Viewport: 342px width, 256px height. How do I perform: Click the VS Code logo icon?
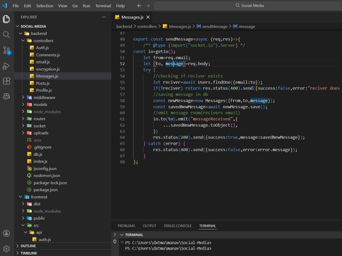click(x=4, y=6)
